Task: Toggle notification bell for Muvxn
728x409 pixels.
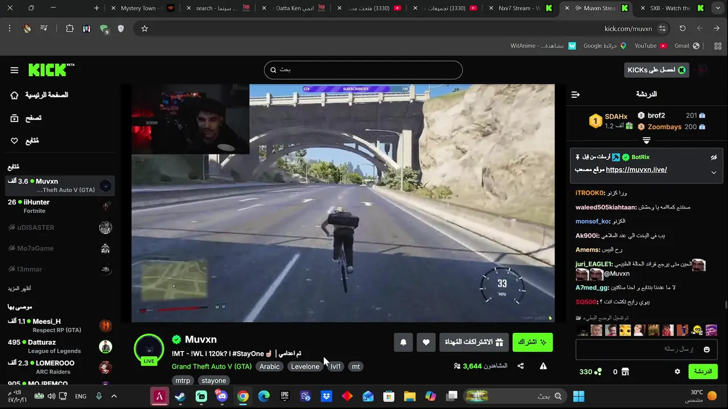Action: pos(403,343)
